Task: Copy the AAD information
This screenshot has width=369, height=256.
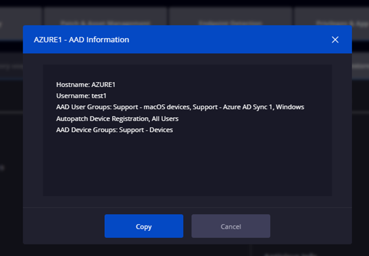Action: pyautogui.click(x=144, y=226)
